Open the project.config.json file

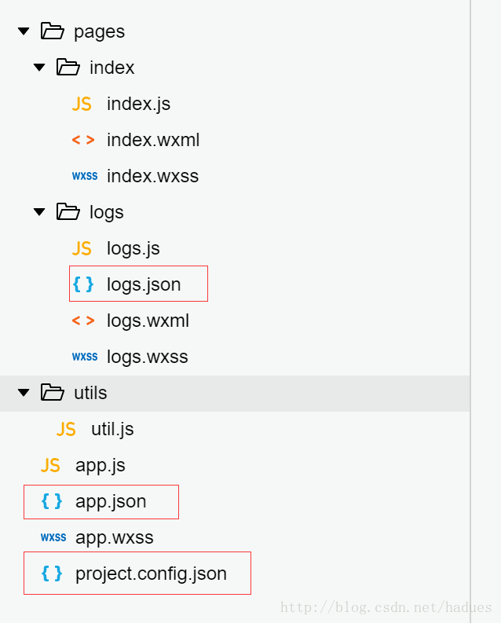coord(151,574)
